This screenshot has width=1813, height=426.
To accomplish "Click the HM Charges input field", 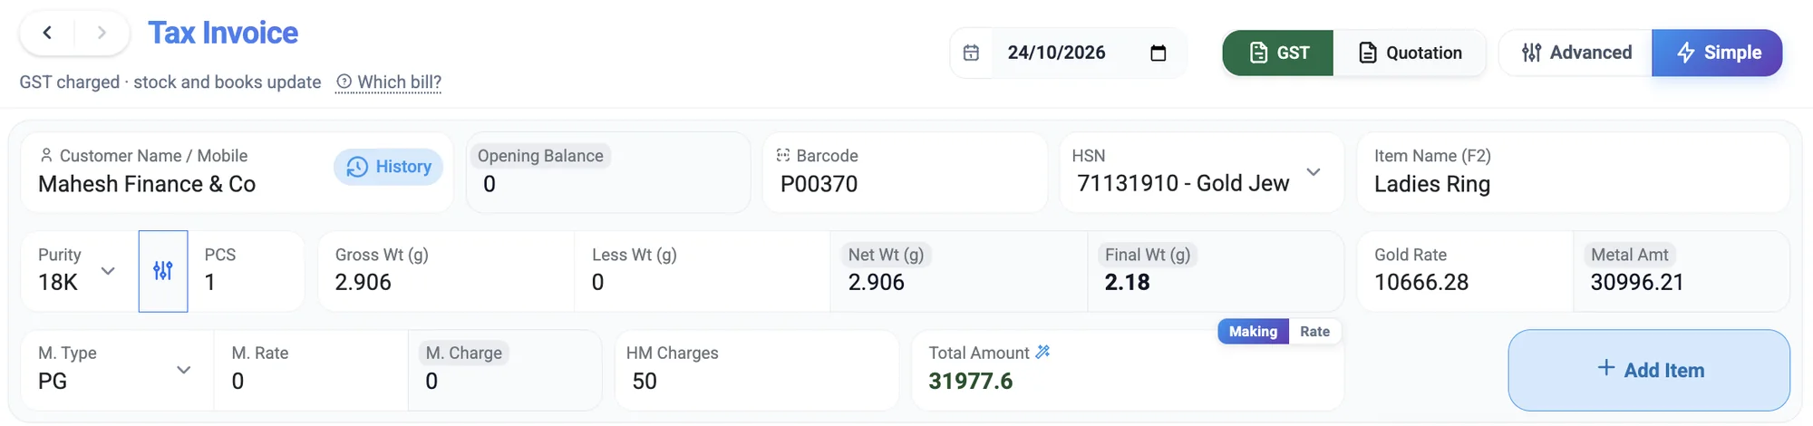I will [757, 370].
